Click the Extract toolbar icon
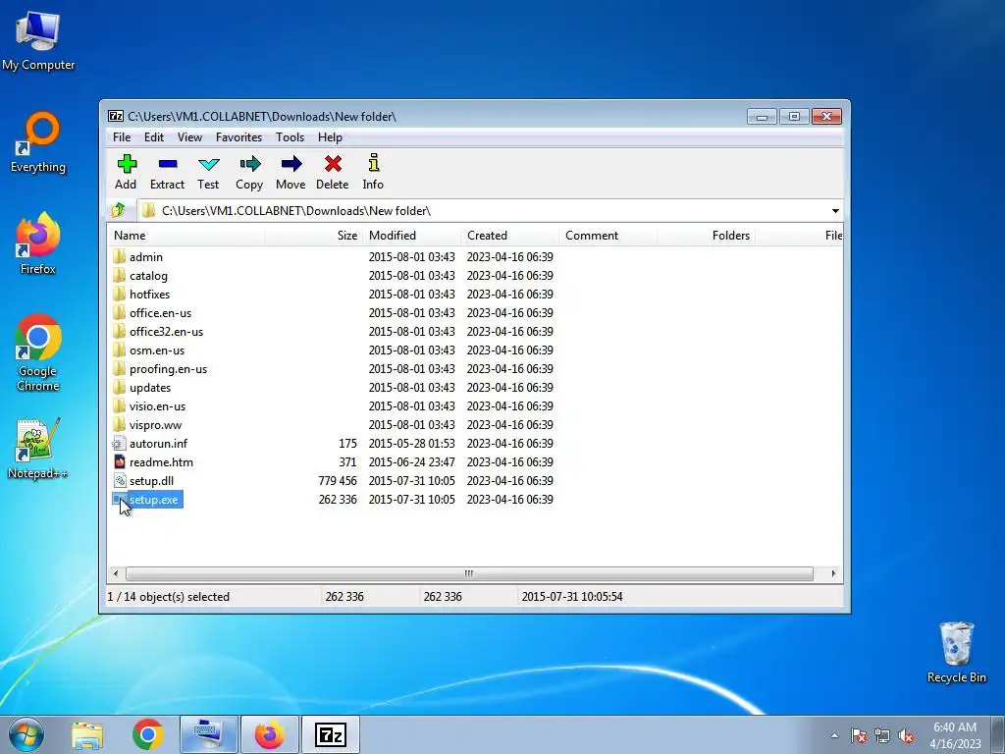The image size is (1005, 754). tap(167, 164)
